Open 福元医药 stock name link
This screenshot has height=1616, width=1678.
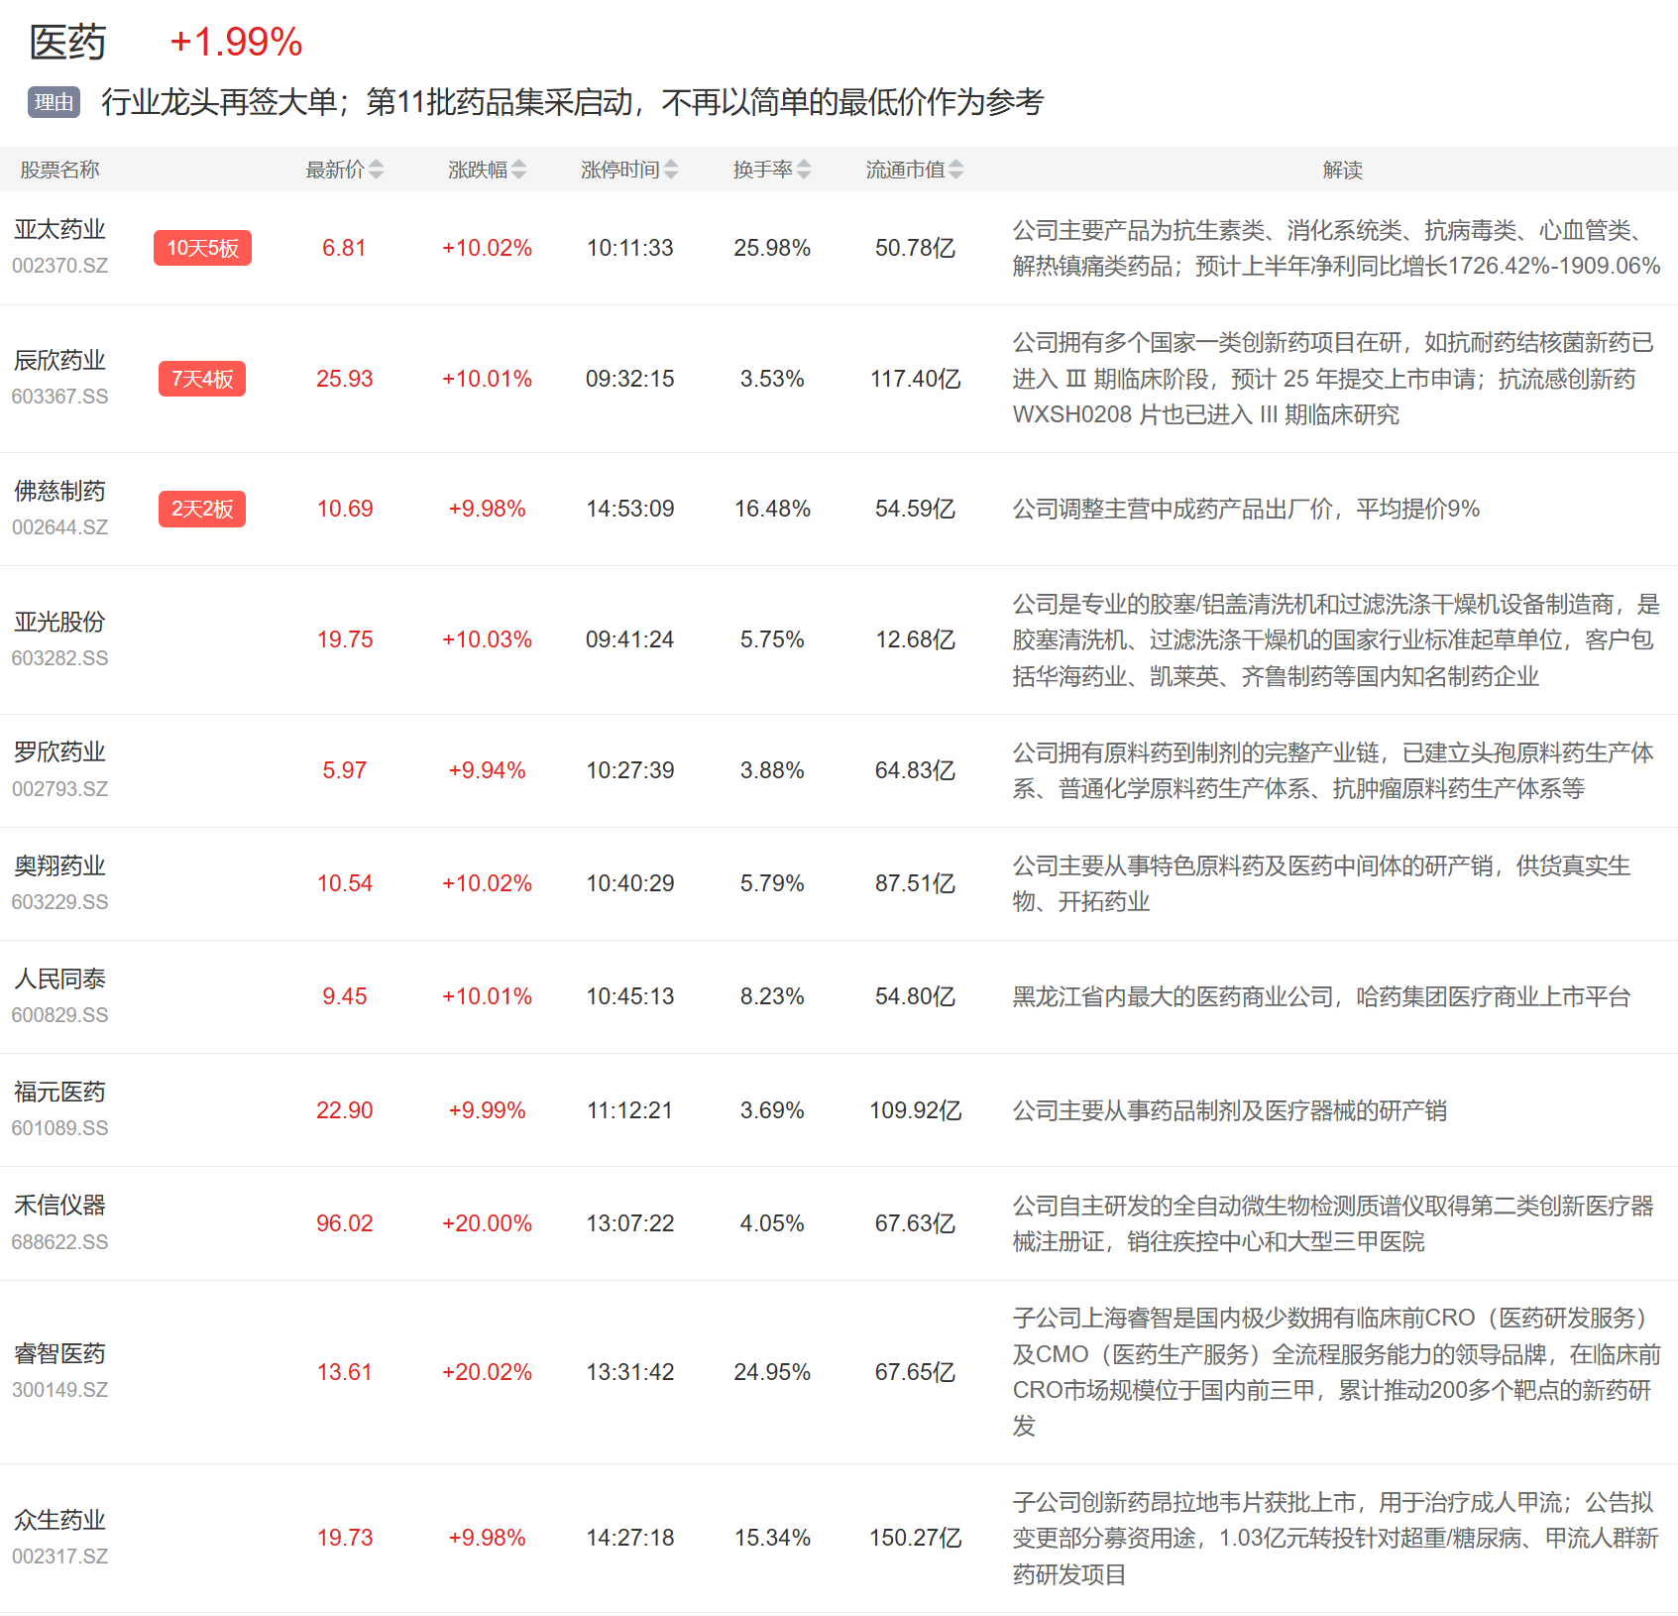(x=59, y=1093)
